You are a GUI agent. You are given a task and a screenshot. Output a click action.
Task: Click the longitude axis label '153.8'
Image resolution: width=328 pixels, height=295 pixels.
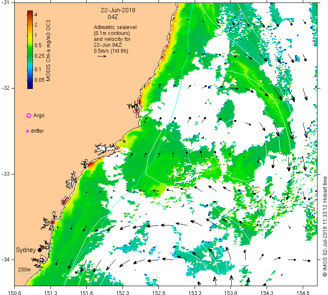pos(231,292)
